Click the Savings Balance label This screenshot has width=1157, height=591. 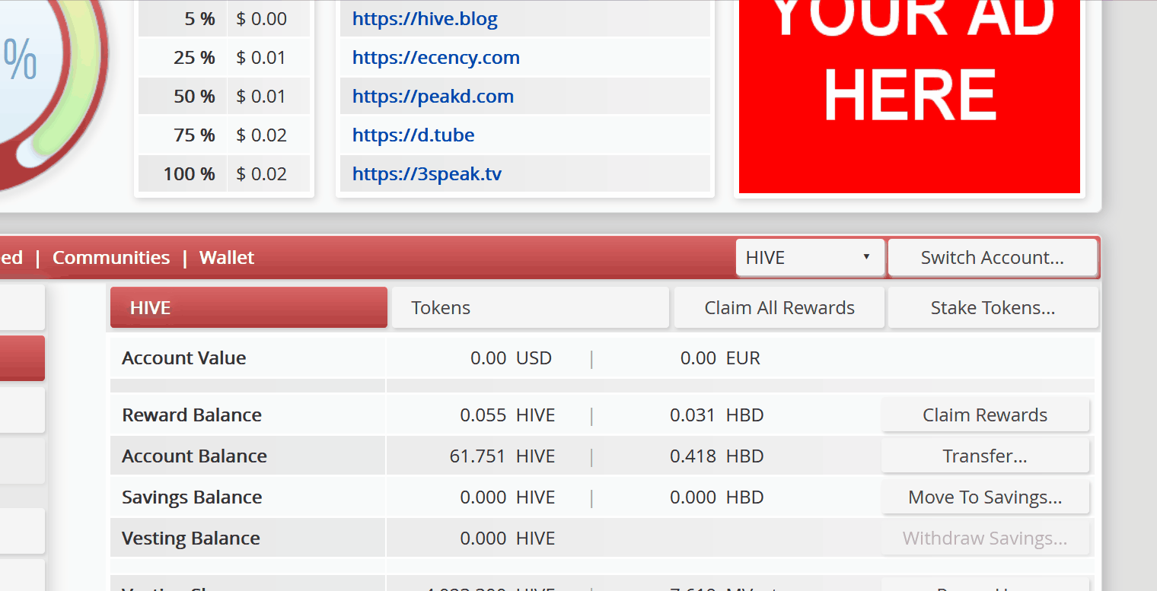[x=192, y=497]
